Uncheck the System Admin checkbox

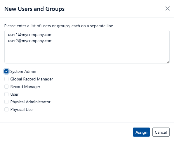point(6,71)
